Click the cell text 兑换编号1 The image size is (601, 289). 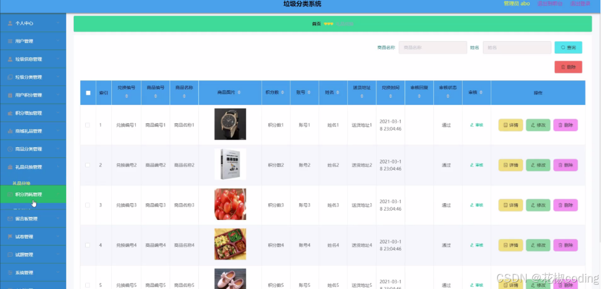click(126, 125)
